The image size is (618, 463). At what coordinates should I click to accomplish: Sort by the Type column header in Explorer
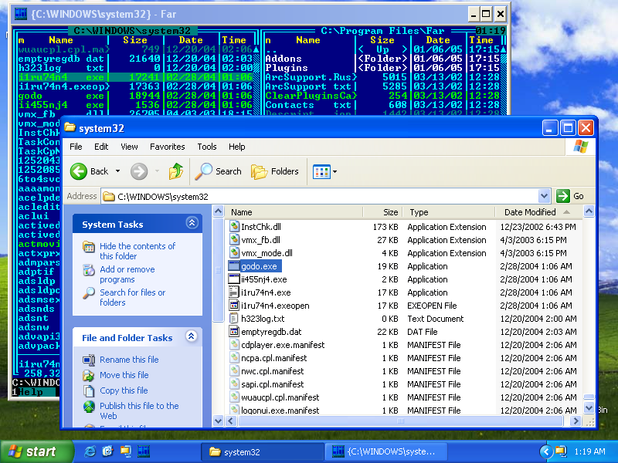coord(449,212)
